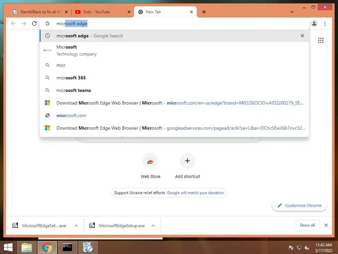The image size is (338, 254).
Task: Click Show all downloads
Action: 307,225
